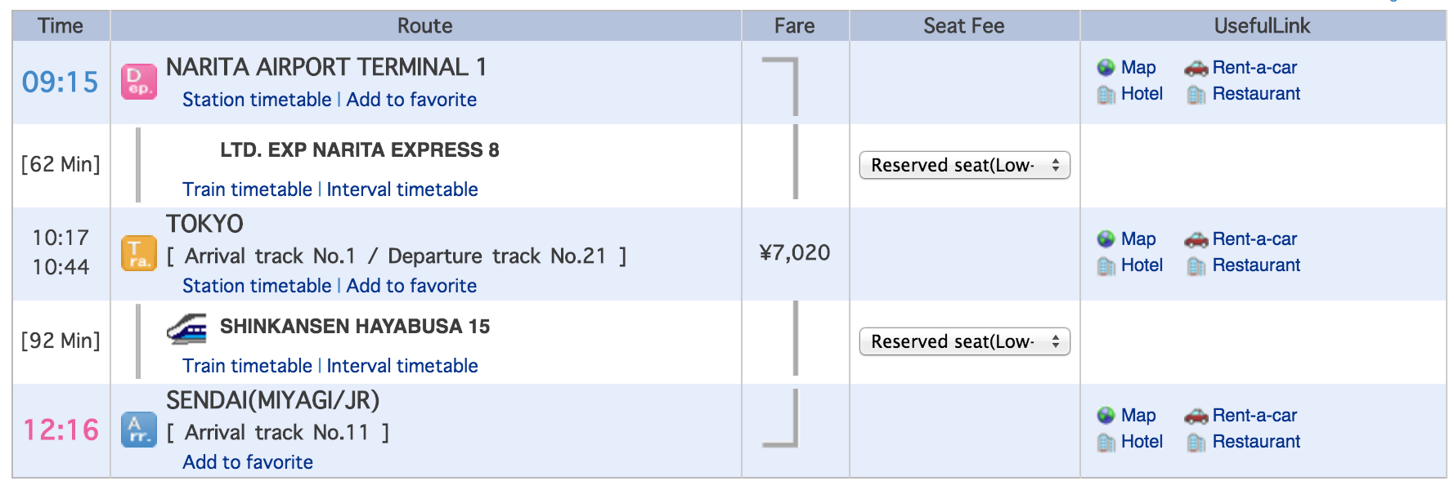Open Interval timetable for Shinkansen Hayabusa 15
The height and width of the screenshot is (490, 1454).
point(402,366)
